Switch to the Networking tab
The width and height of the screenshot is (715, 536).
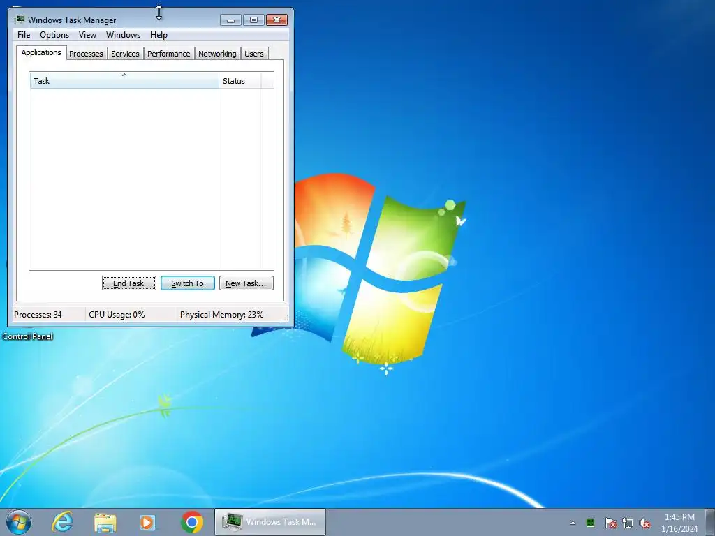pos(217,54)
